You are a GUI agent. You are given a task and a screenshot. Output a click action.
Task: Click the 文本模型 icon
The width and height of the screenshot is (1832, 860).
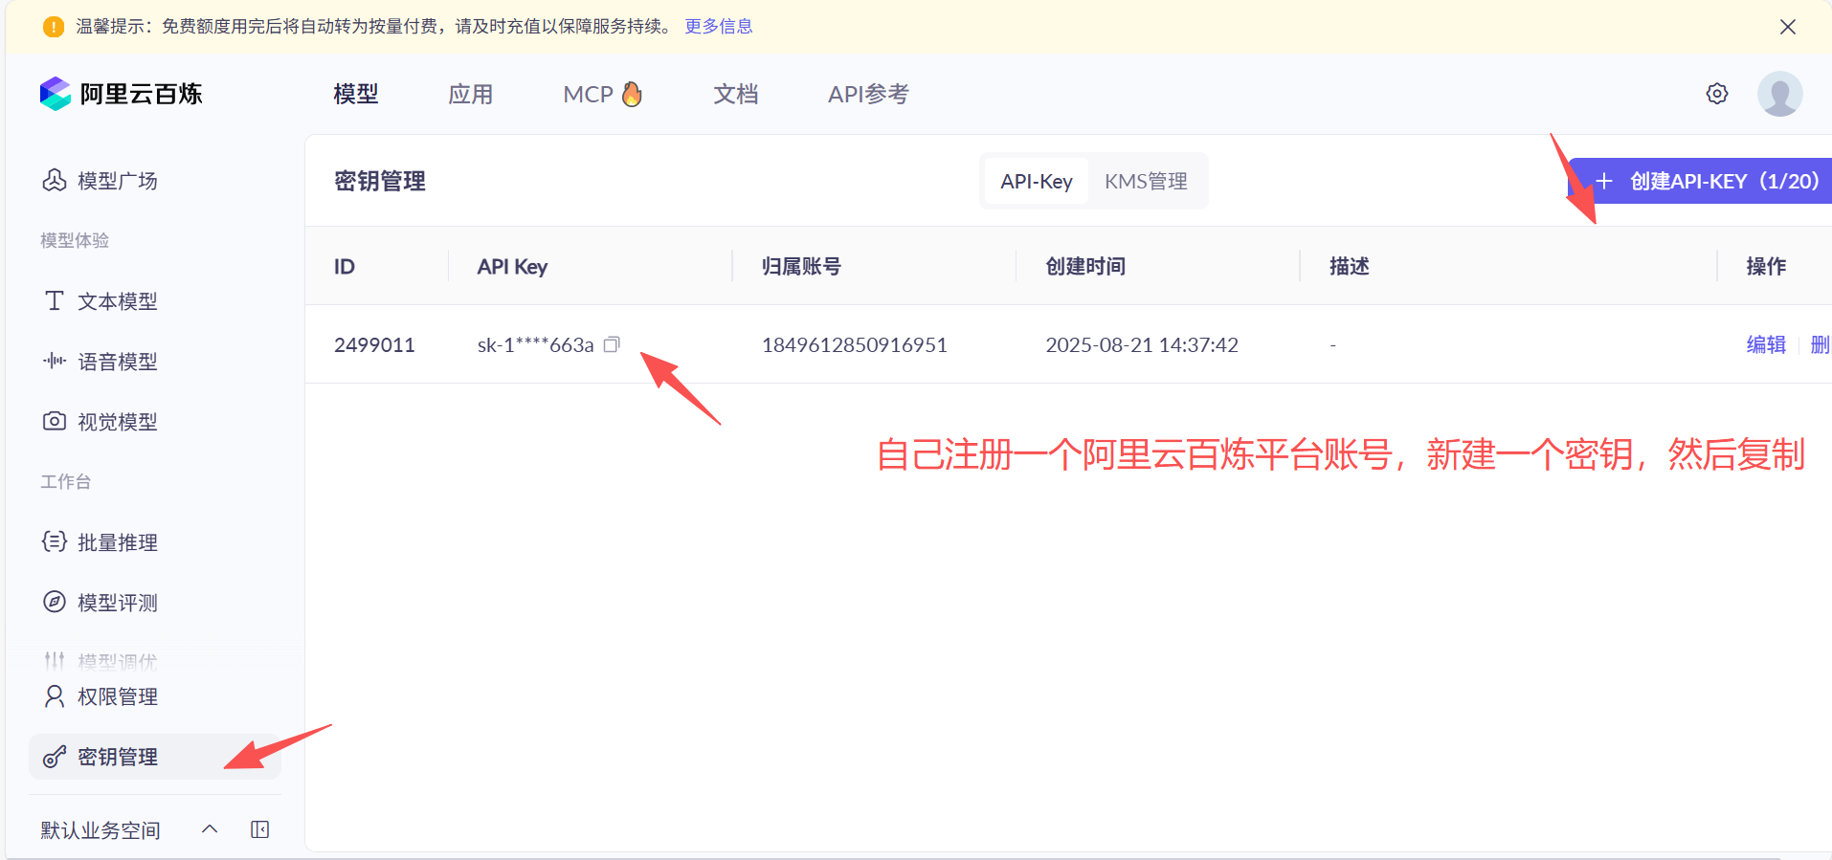[55, 300]
